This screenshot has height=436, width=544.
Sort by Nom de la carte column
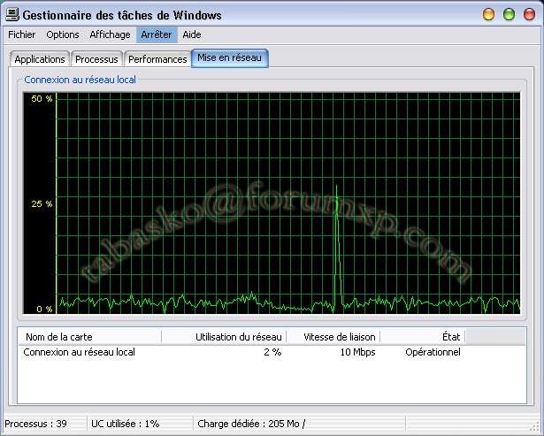(90, 337)
